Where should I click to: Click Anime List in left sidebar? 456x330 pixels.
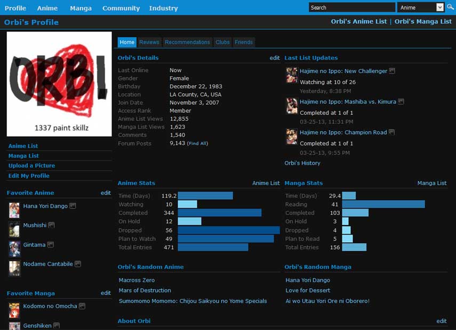pos(23,146)
